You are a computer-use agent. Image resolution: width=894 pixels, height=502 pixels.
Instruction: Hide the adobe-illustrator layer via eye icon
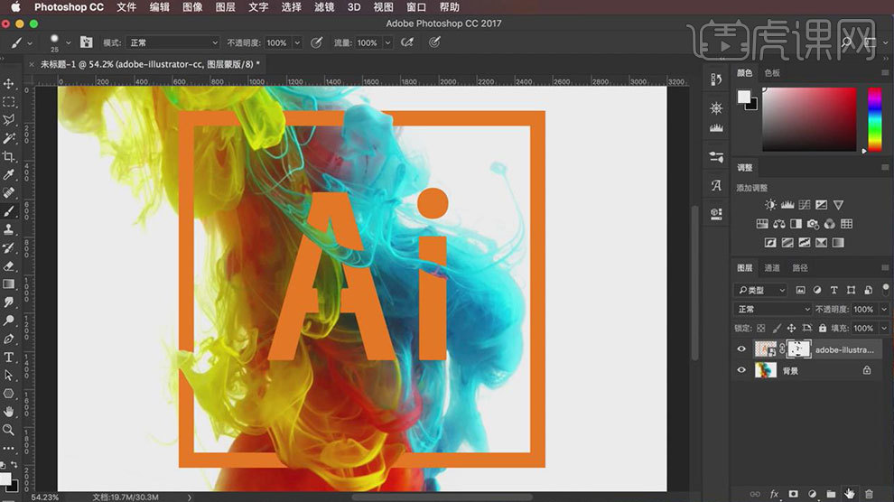pos(742,349)
